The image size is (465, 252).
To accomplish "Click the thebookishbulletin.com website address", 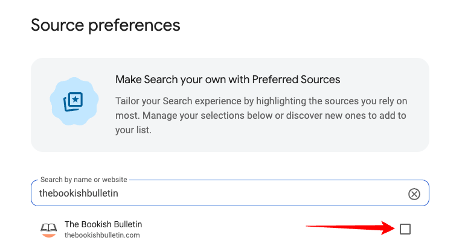I will (x=102, y=235).
